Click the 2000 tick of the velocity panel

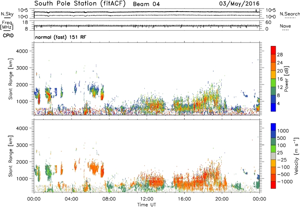click(x=22, y=162)
